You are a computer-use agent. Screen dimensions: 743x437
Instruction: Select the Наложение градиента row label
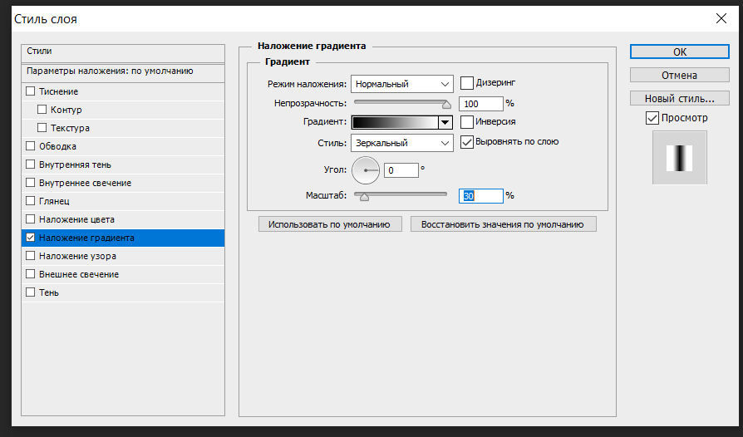pos(86,238)
